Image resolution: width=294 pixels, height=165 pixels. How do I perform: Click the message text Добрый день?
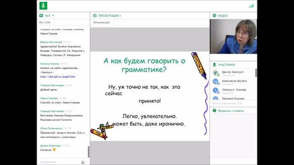[49, 90]
